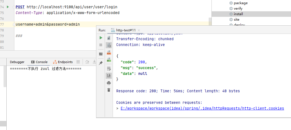The width and height of the screenshot is (291, 130).
Task: Show the response headers view
Action: 109,38
